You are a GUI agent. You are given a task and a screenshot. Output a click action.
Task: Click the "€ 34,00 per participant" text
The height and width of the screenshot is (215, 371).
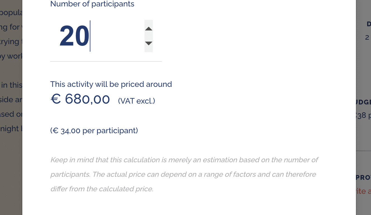(x=94, y=131)
